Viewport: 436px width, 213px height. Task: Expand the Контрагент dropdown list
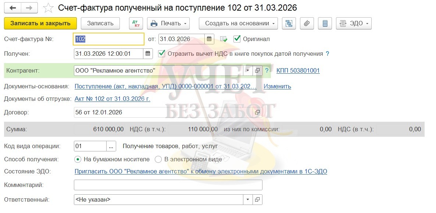coord(248,70)
